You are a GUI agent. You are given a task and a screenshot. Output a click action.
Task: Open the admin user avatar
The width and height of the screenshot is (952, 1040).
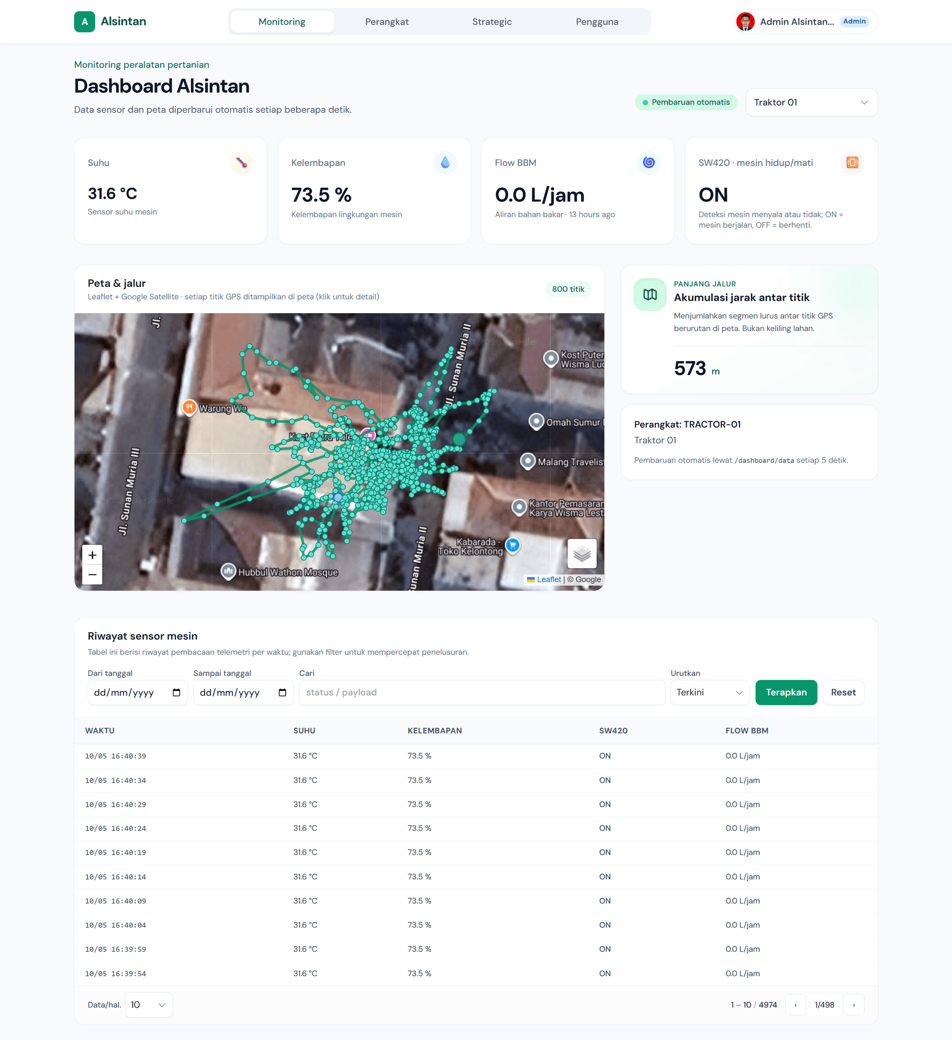click(x=745, y=22)
